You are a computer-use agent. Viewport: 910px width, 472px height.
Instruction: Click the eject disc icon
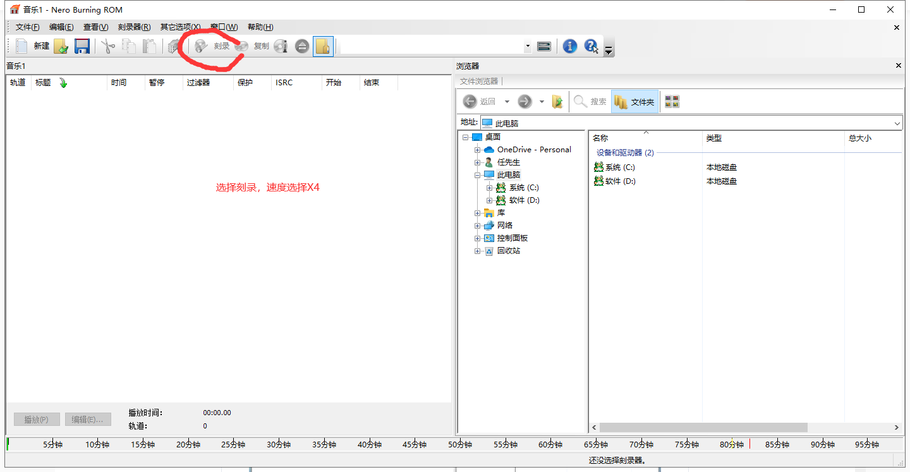click(x=302, y=46)
